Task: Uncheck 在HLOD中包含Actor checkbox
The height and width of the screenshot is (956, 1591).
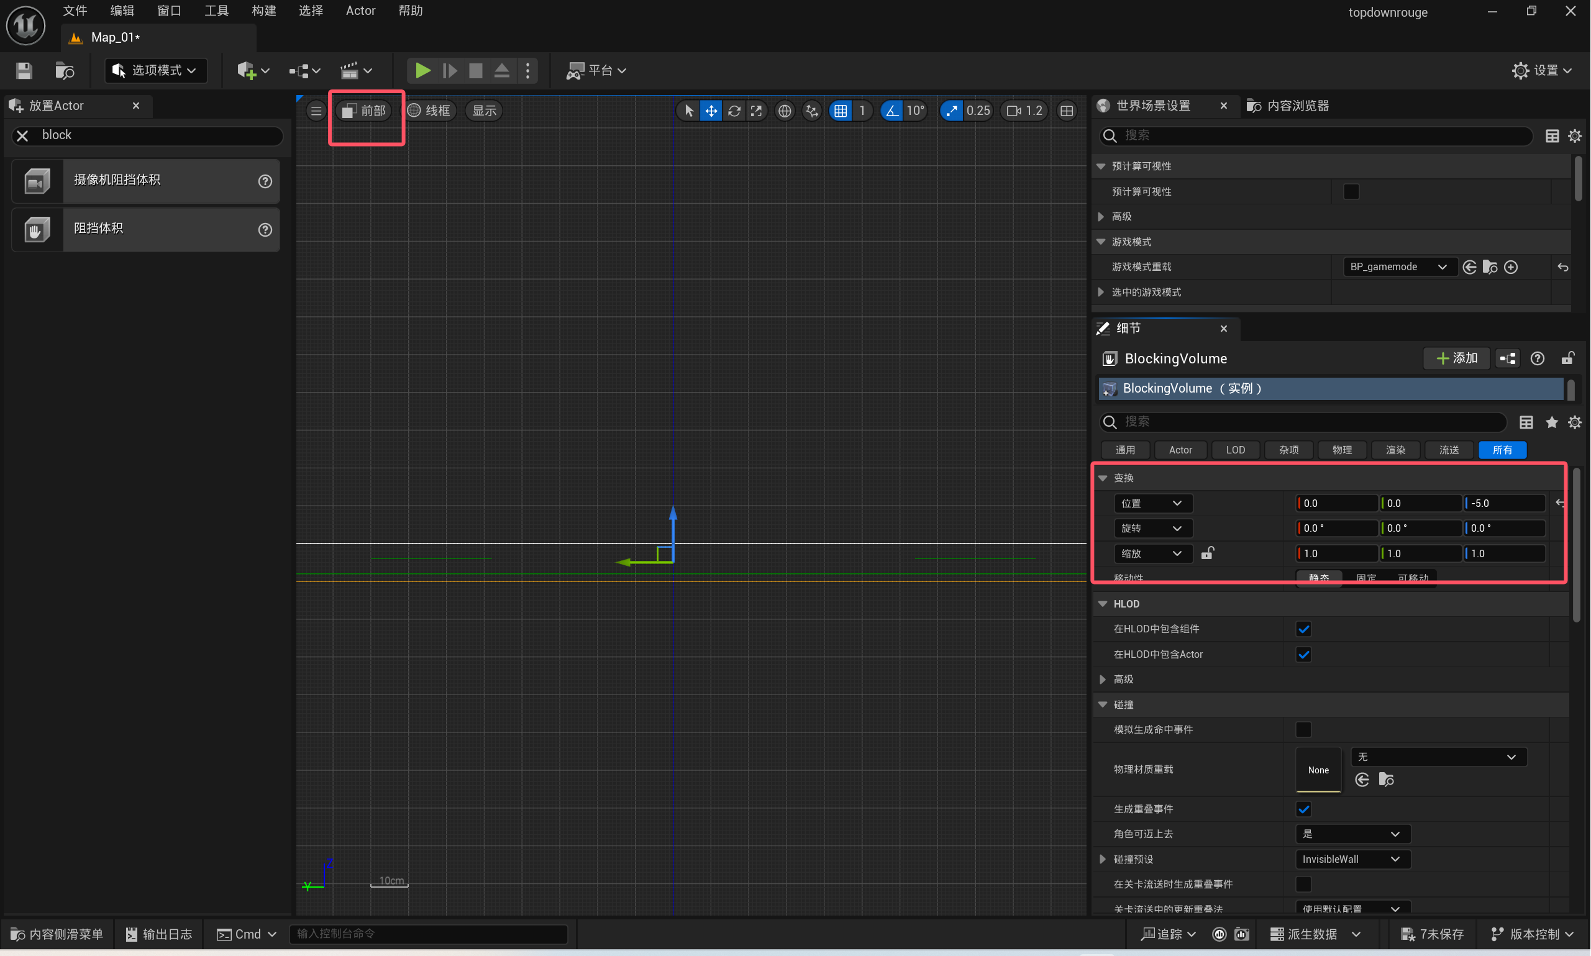Action: tap(1304, 655)
